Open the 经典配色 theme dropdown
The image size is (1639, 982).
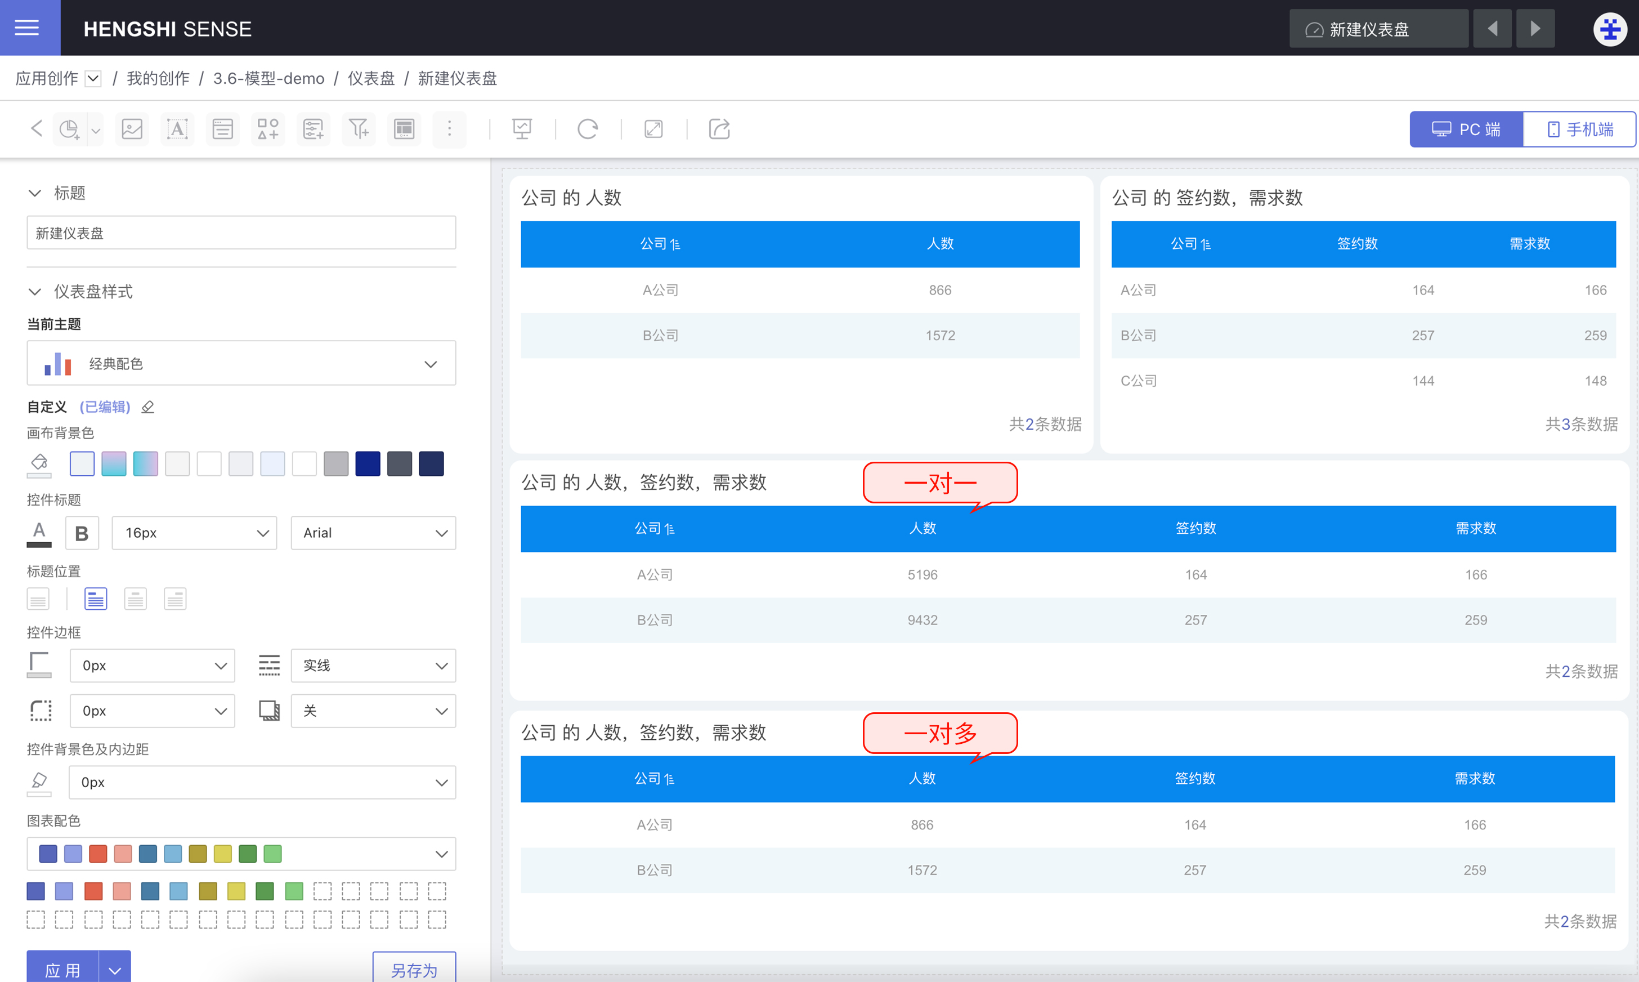[x=241, y=363]
